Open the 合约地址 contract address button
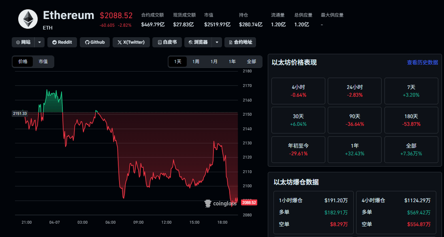Screen dimensions: 444x237 240,42
